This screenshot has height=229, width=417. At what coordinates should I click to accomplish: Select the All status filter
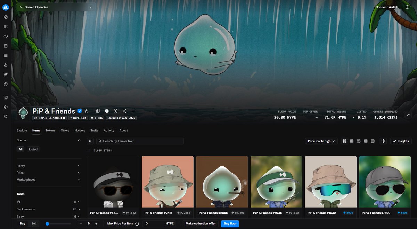[x=21, y=149]
